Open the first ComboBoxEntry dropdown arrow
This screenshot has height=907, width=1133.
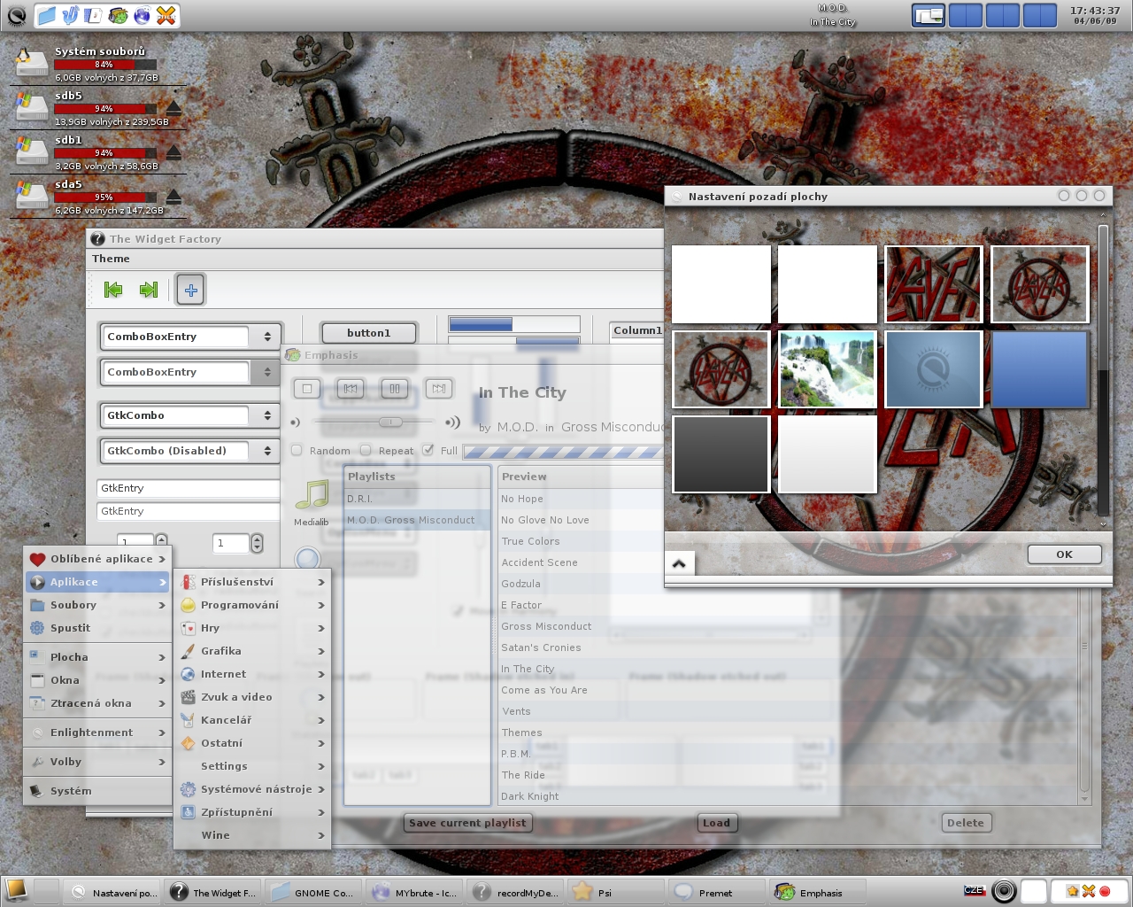pos(267,337)
